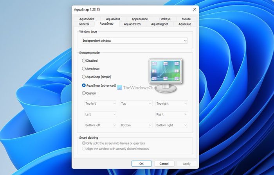Expand the Bottom right dropdown
The height and width of the screenshot is (175, 274).
click(171, 125)
